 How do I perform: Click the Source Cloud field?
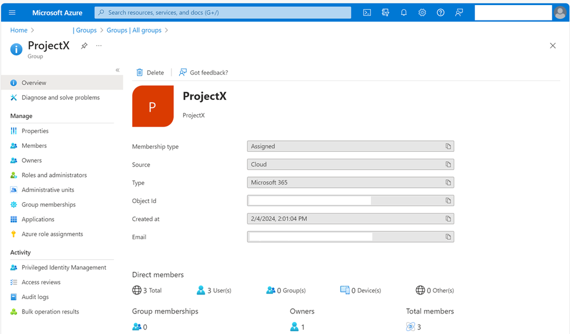[x=350, y=164]
